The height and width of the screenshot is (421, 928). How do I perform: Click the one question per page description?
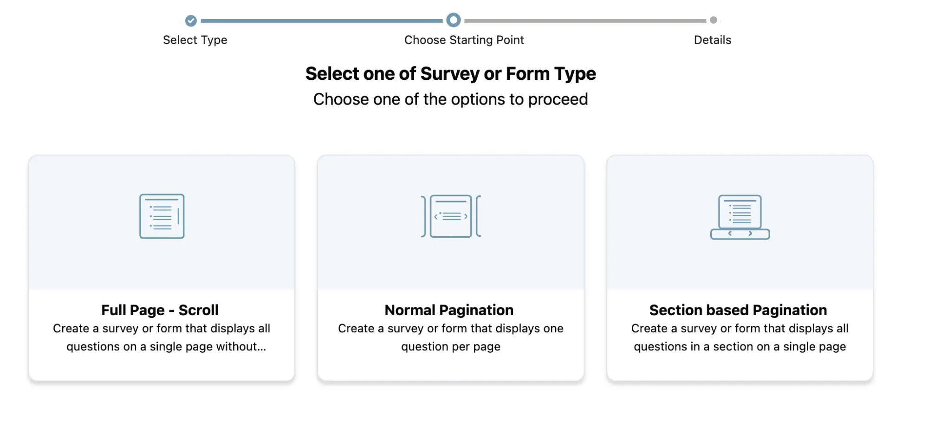[x=450, y=337]
